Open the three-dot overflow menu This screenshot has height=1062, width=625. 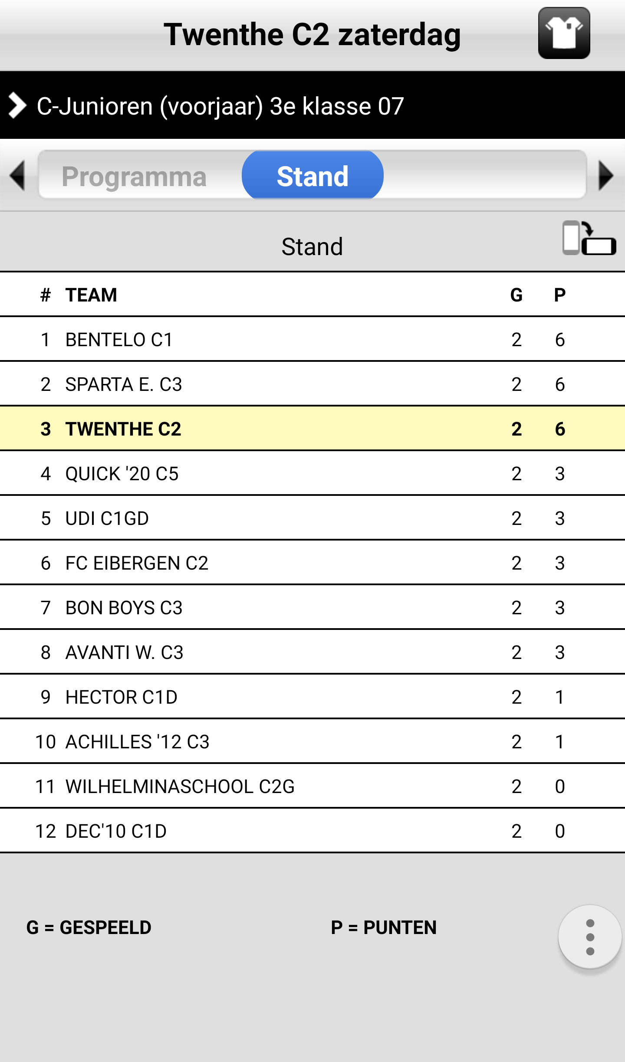pyautogui.click(x=590, y=937)
